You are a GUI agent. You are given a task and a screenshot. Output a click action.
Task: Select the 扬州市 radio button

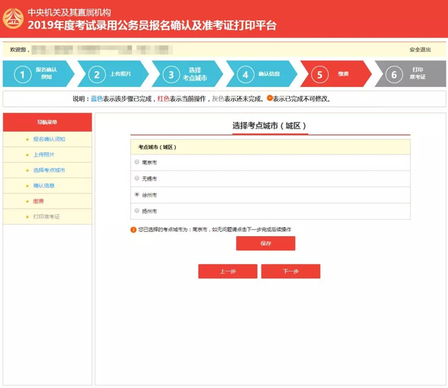click(x=137, y=211)
